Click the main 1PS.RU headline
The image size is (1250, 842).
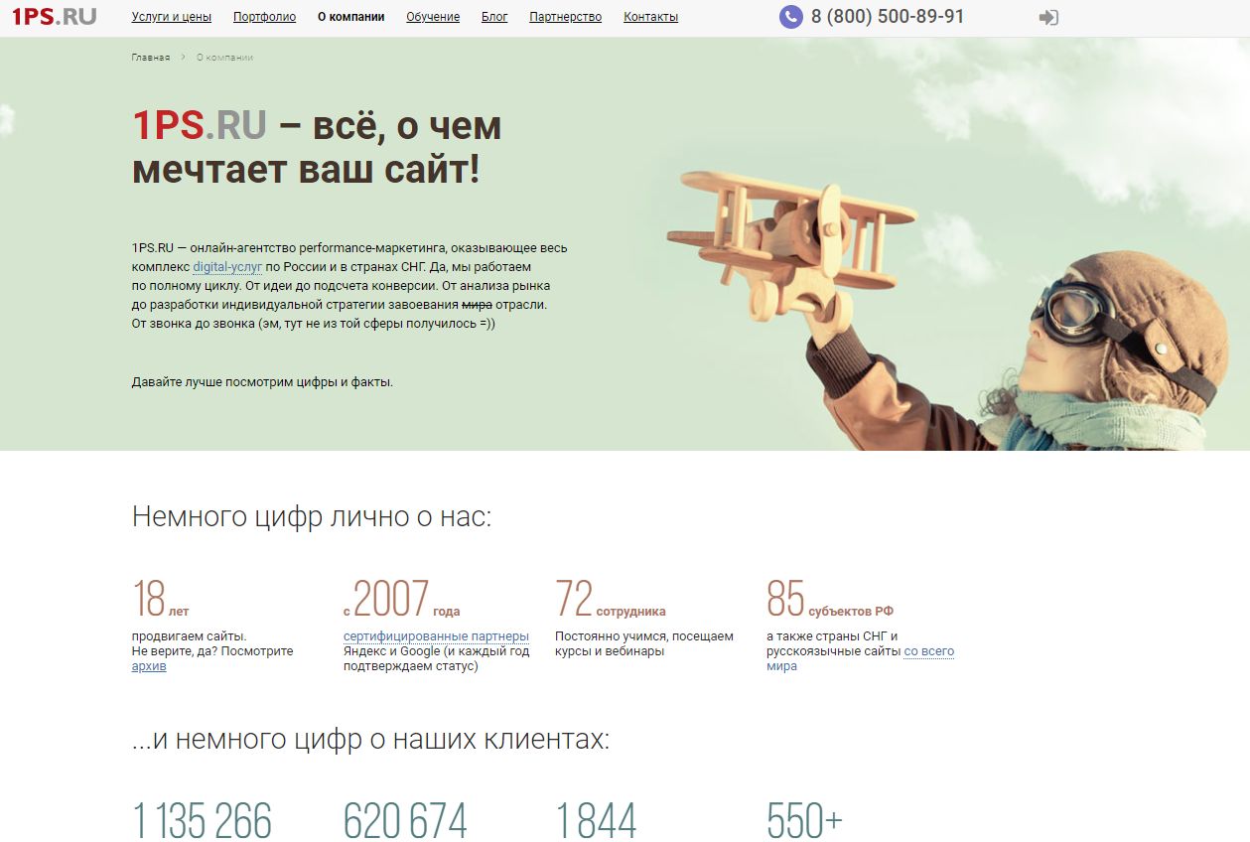(x=317, y=147)
